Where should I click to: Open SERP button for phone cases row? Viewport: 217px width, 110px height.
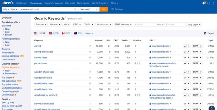(197, 63)
